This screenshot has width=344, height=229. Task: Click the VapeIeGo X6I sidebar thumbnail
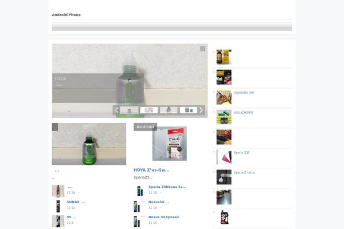tap(224, 97)
